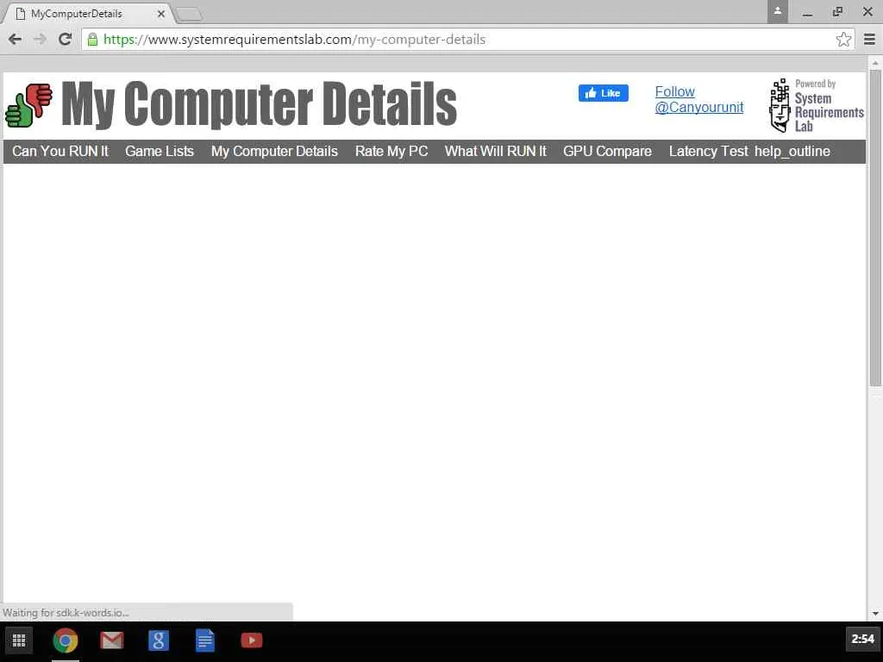Go back with the browser back arrow
This screenshot has width=883, height=662.
click(16, 39)
